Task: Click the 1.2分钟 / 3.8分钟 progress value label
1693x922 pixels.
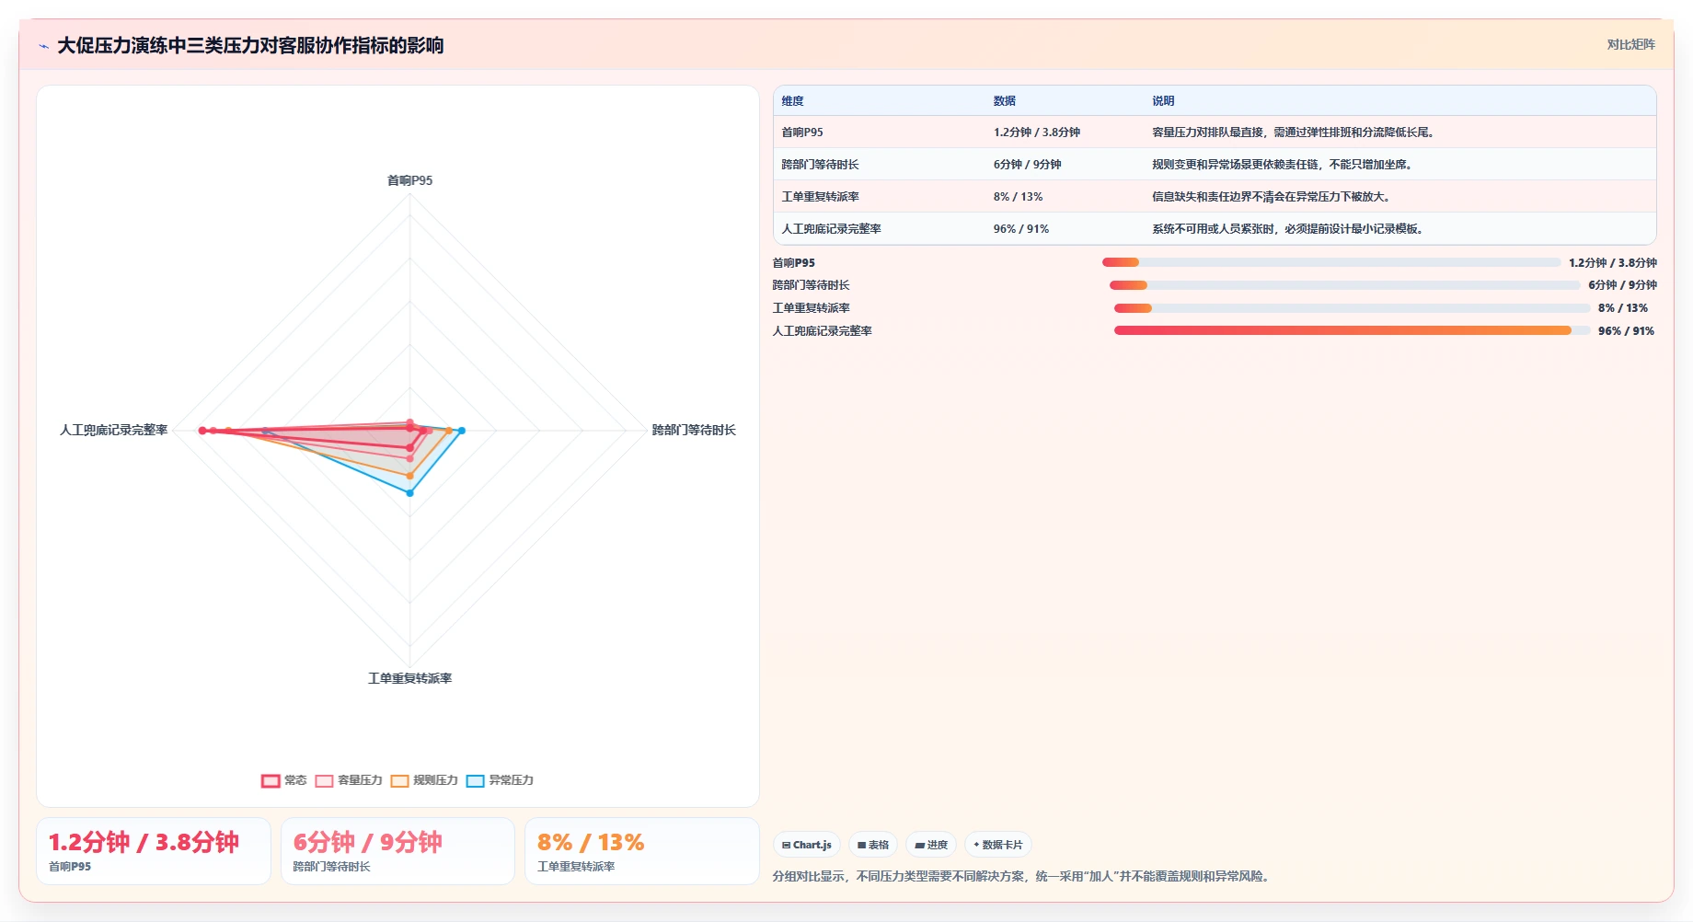Action: point(1612,263)
